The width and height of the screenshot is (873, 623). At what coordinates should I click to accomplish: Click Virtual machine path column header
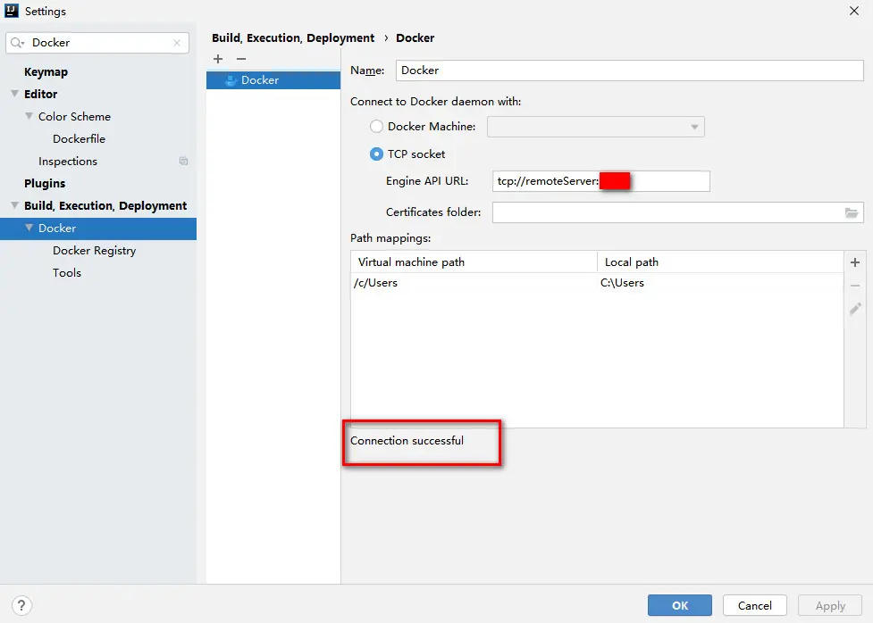tap(474, 262)
